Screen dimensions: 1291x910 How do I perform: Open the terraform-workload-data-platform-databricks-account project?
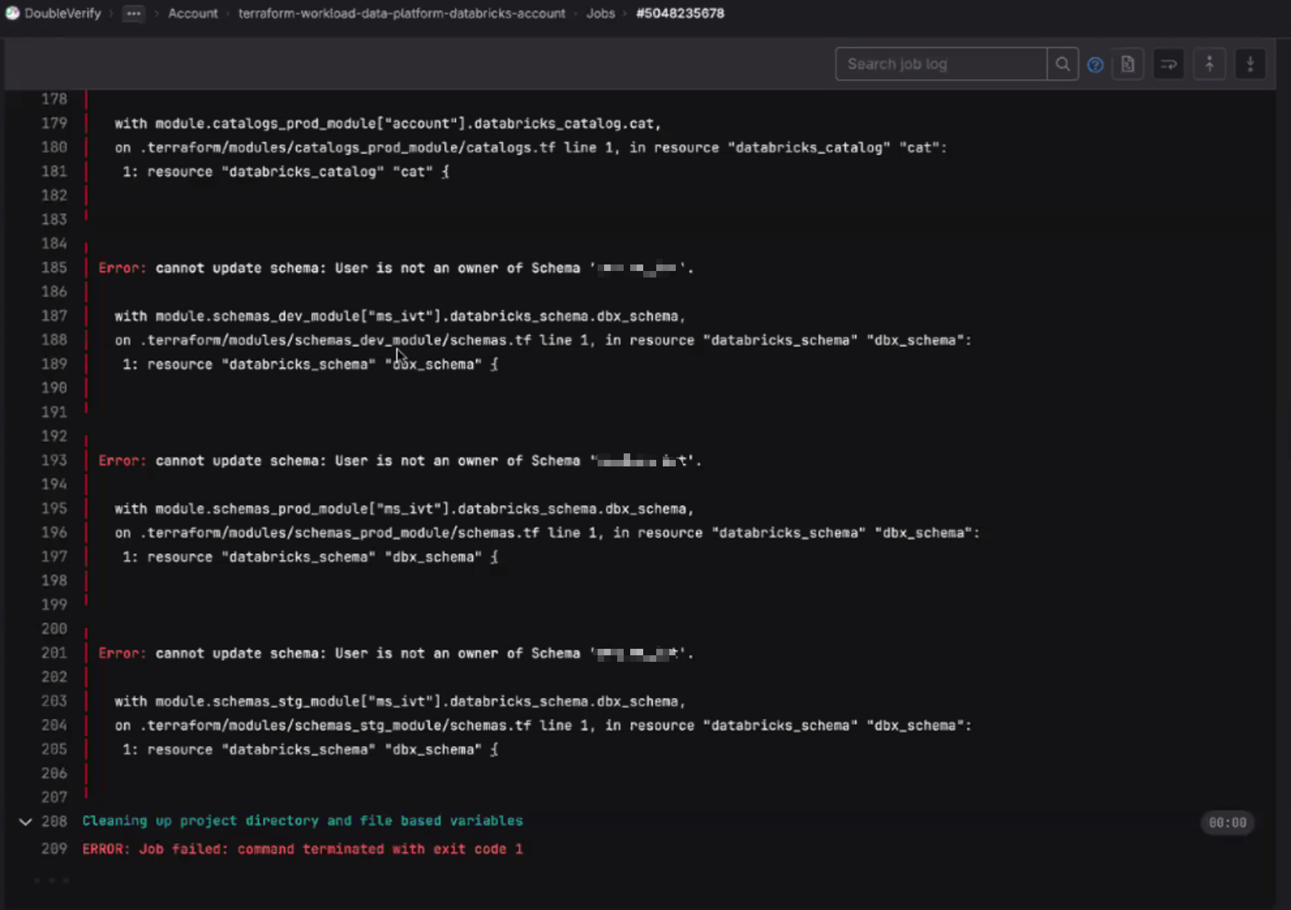click(401, 13)
